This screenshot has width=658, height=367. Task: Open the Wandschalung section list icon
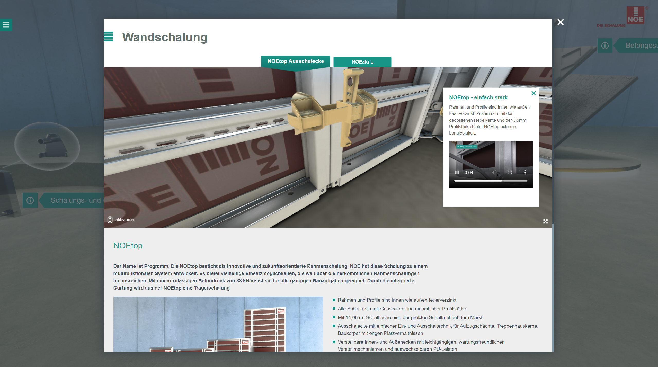pos(108,37)
